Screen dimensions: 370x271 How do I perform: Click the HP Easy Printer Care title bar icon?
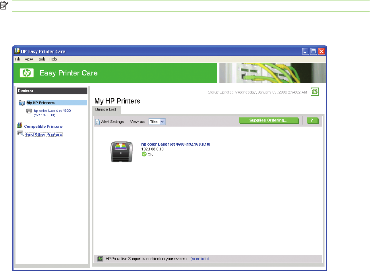pyautogui.click(x=17, y=51)
